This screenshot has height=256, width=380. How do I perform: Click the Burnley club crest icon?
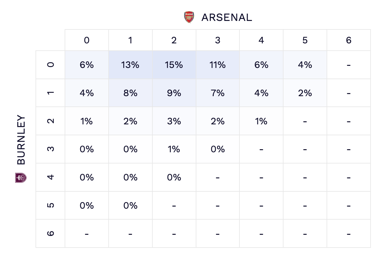click(21, 177)
